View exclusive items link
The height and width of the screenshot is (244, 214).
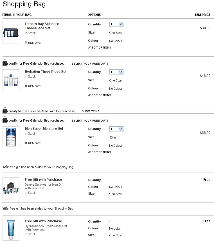coord(91,111)
